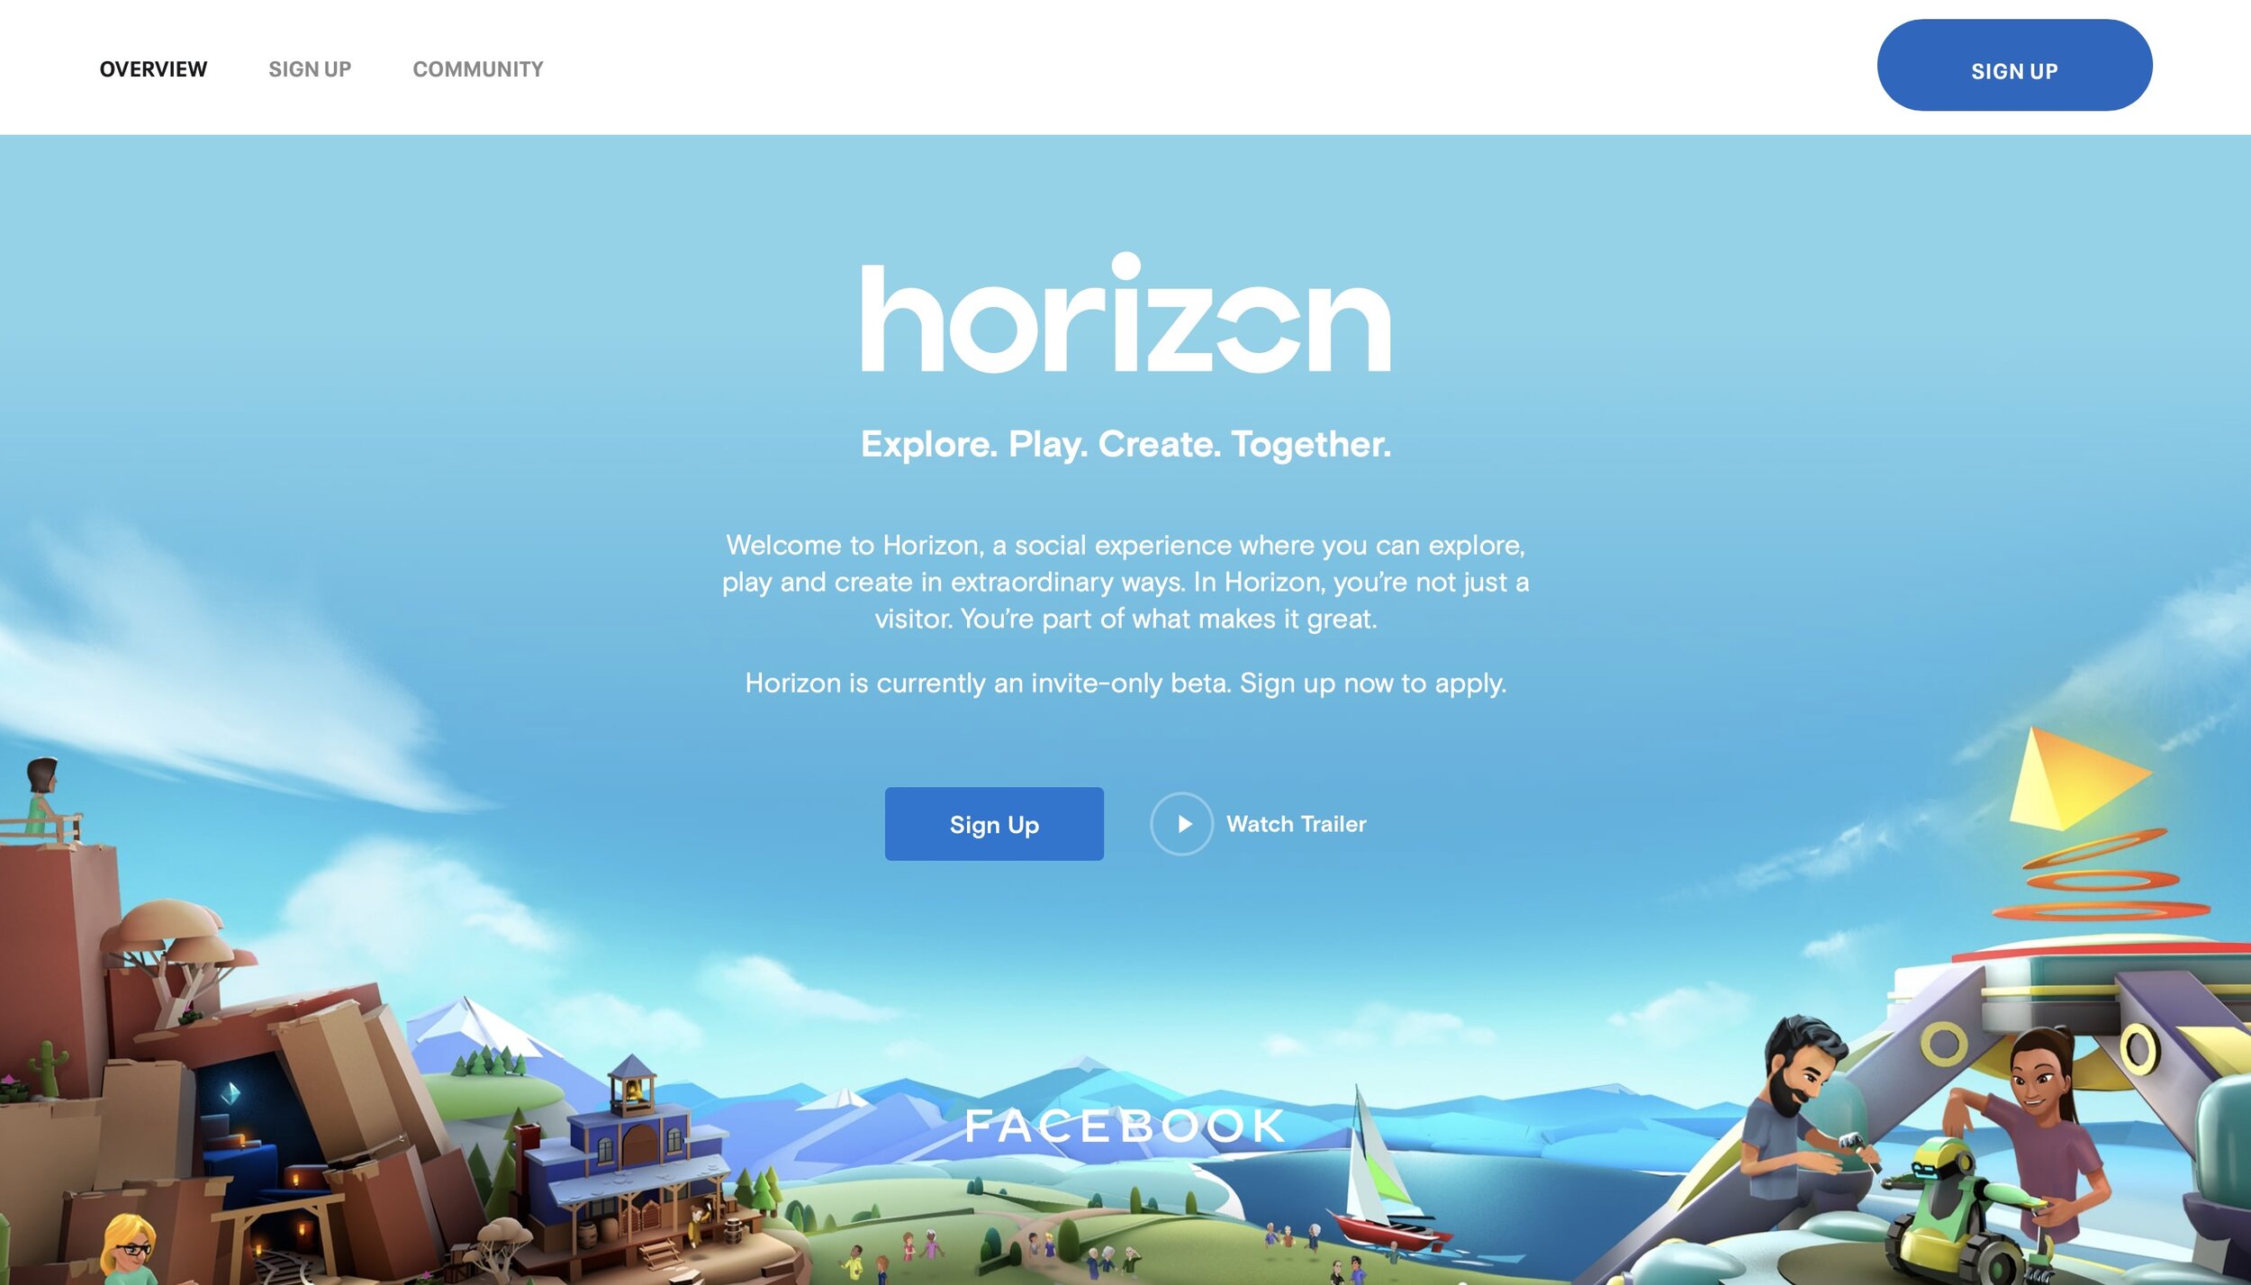The width and height of the screenshot is (2251, 1285).
Task: Click the FACEBOOK wordmark
Action: 1125,1127
